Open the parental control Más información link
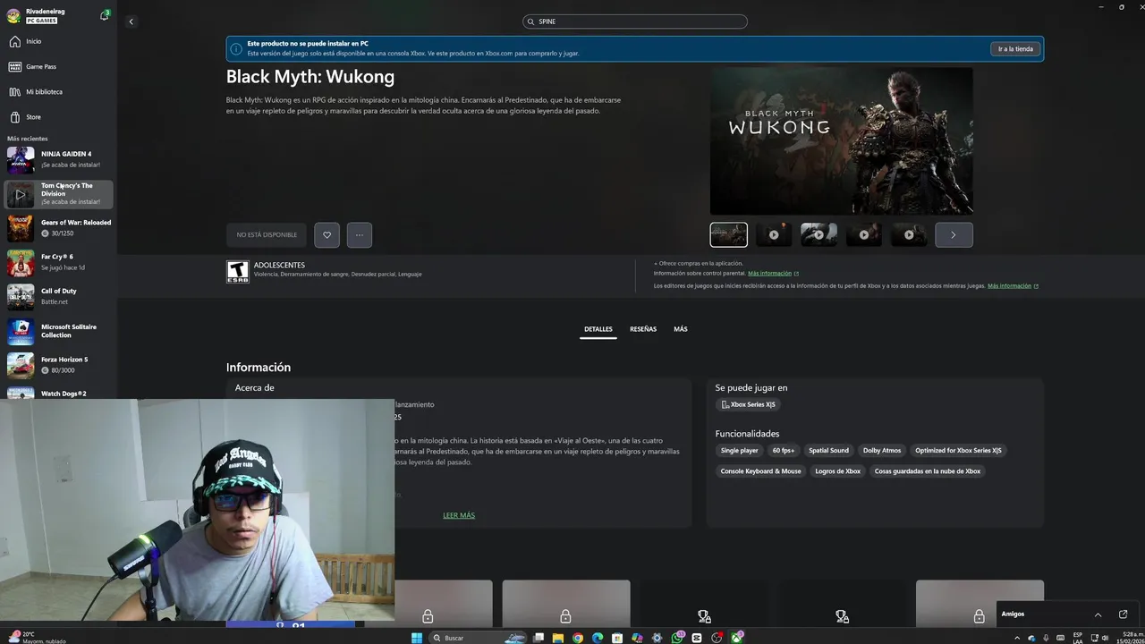This screenshot has height=644, width=1145. pyautogui.click(x=773, y=273)
